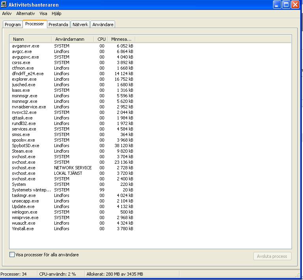
Task: Click the 99 CPU value cell
Action: (x=102, y=190)
